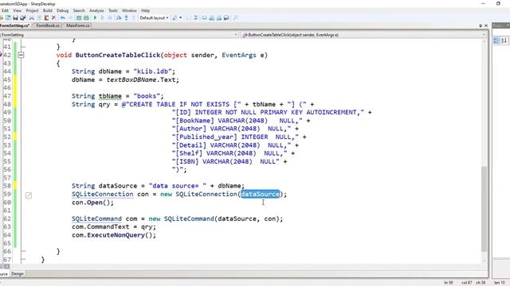This screenshot has height=286, width=510.
Task: Click the Paste toolbar icon
Action: (x=46, y=17)
